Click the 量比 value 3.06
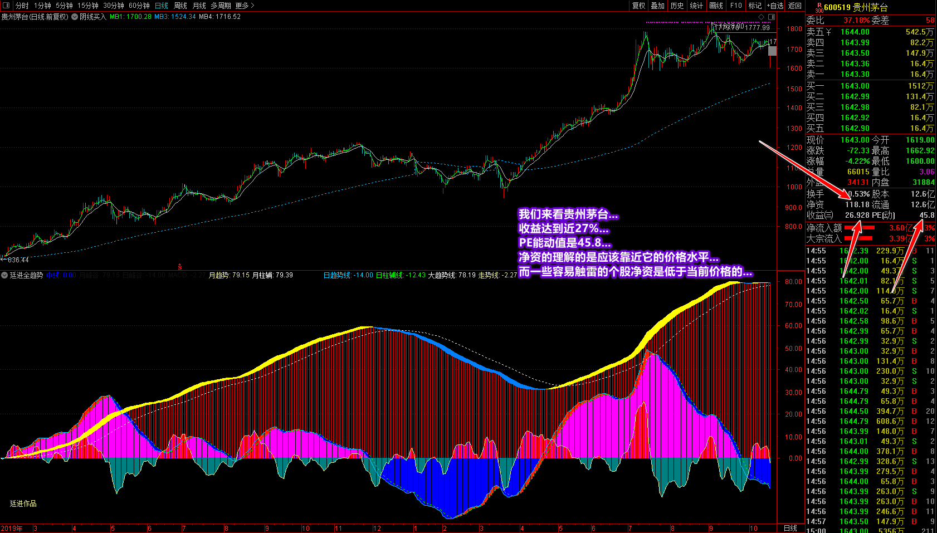Screen dimensions: 937x533 [x=927, y=172]
